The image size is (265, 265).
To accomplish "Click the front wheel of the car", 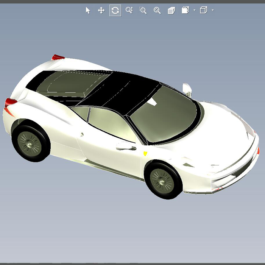I will (163, 180).
